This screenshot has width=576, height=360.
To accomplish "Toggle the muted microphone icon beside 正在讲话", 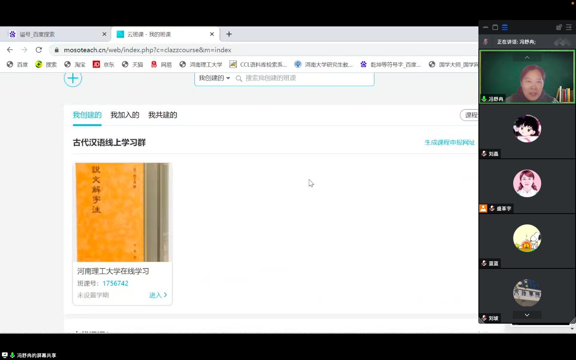I will (x=486, y=42).
